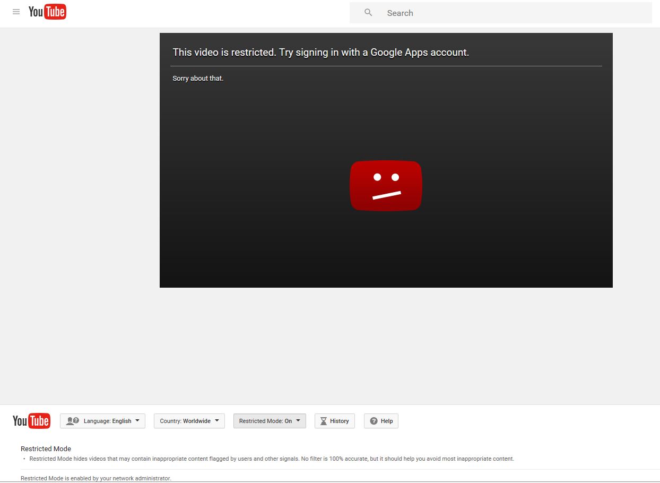The image size is (660, 483).
Task: Open the History text label
Action: [x=339, y=421]
